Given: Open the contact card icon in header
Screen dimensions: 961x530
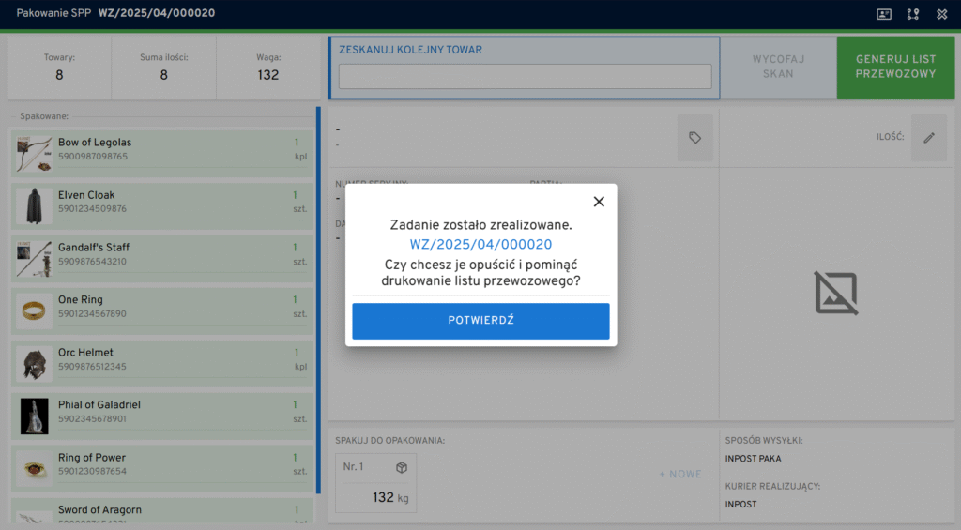Looking at the screenshot, I should coord(884,14).
